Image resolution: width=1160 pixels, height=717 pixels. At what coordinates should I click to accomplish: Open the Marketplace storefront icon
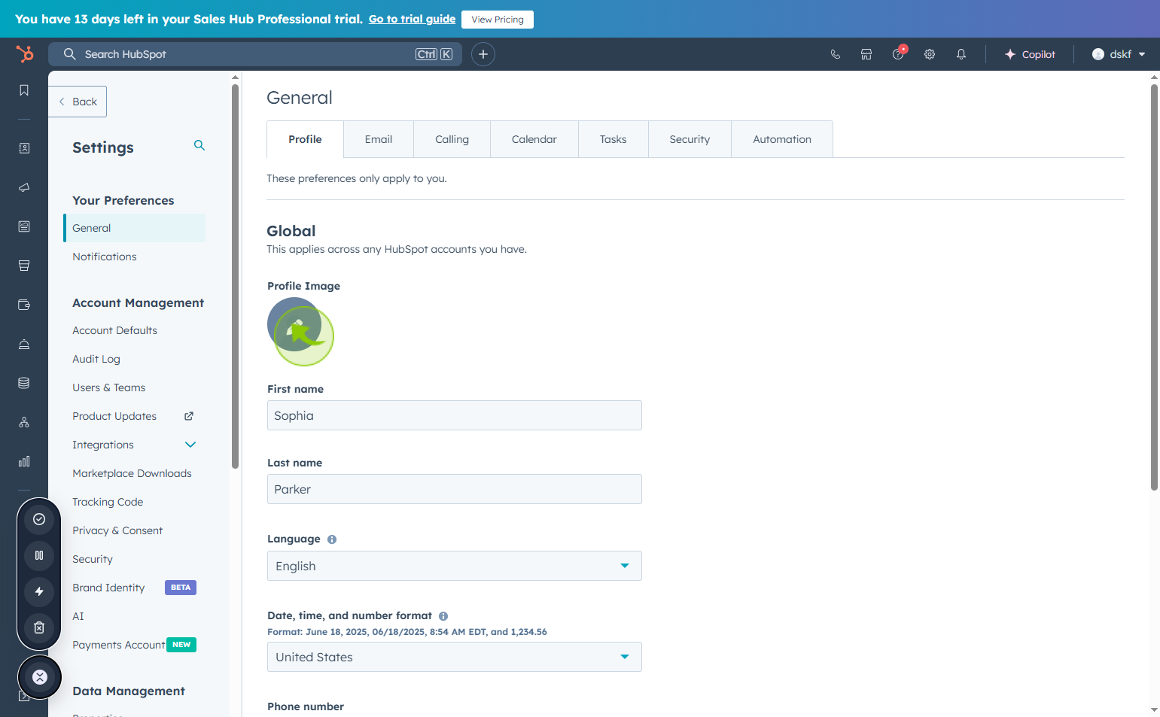866,54
